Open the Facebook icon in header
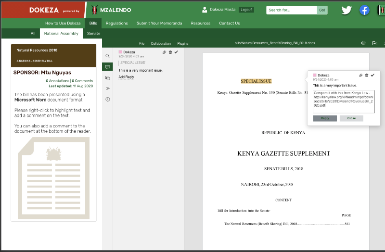This screenshot has height=252, width=385. point(365,10)
